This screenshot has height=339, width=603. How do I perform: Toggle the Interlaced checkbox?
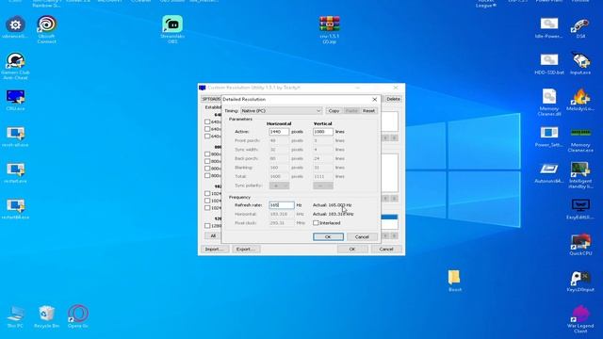click(316, 223)
